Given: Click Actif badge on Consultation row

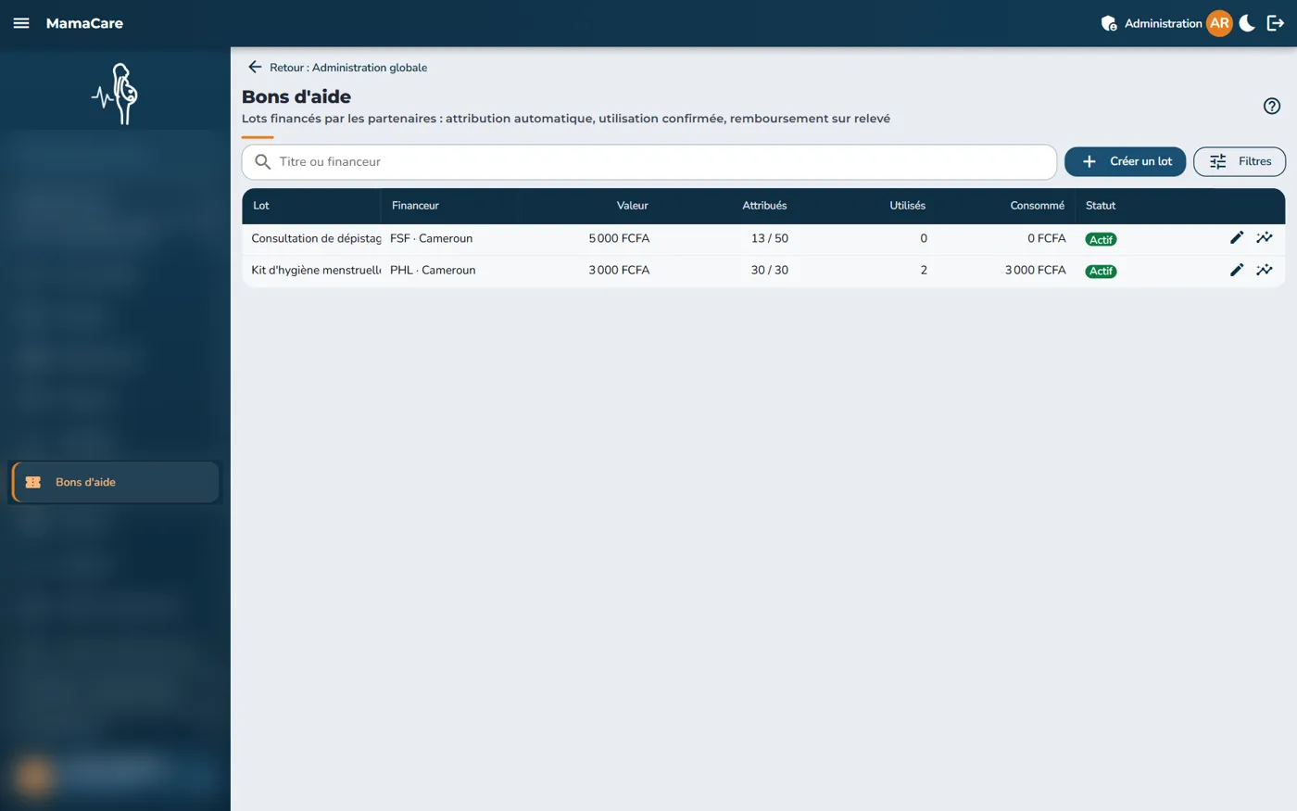Looking at the screenshot, I should click(1101, 239).
